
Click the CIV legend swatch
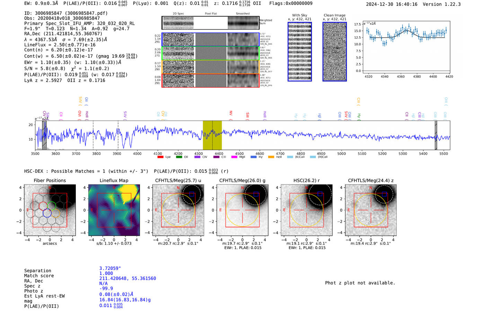(x=197, y=157)
